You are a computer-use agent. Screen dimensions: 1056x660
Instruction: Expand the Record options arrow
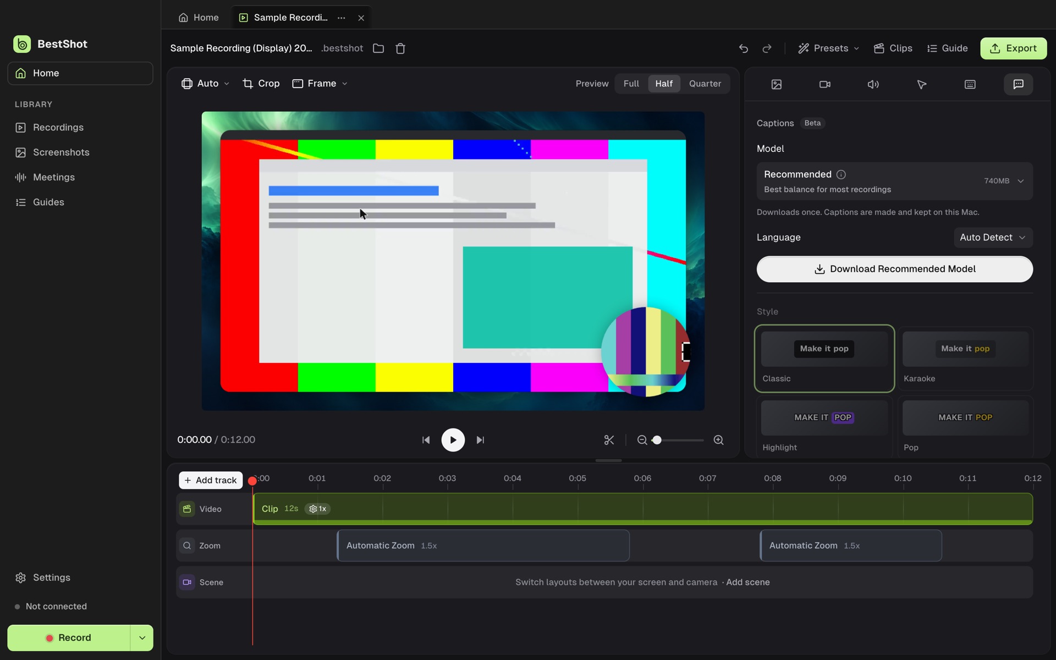click(142, 638)
